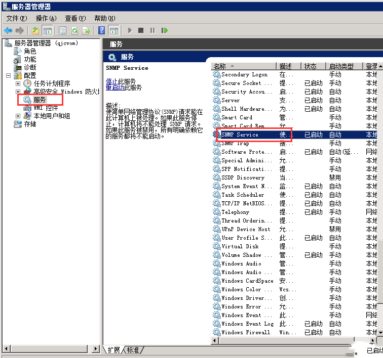Toggle the show/hide console tree icon

(x=48, y=30)
